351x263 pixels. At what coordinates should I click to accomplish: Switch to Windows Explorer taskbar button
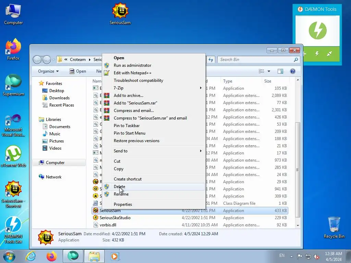point(94,256)
